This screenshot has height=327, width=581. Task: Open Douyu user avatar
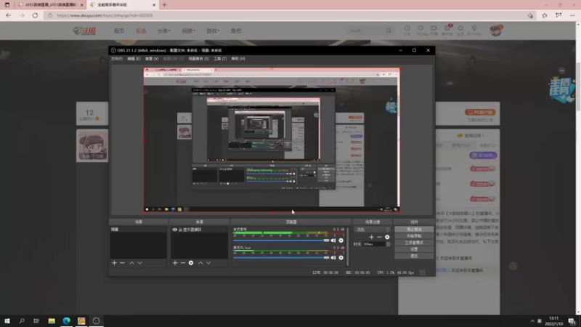(496, 31)
